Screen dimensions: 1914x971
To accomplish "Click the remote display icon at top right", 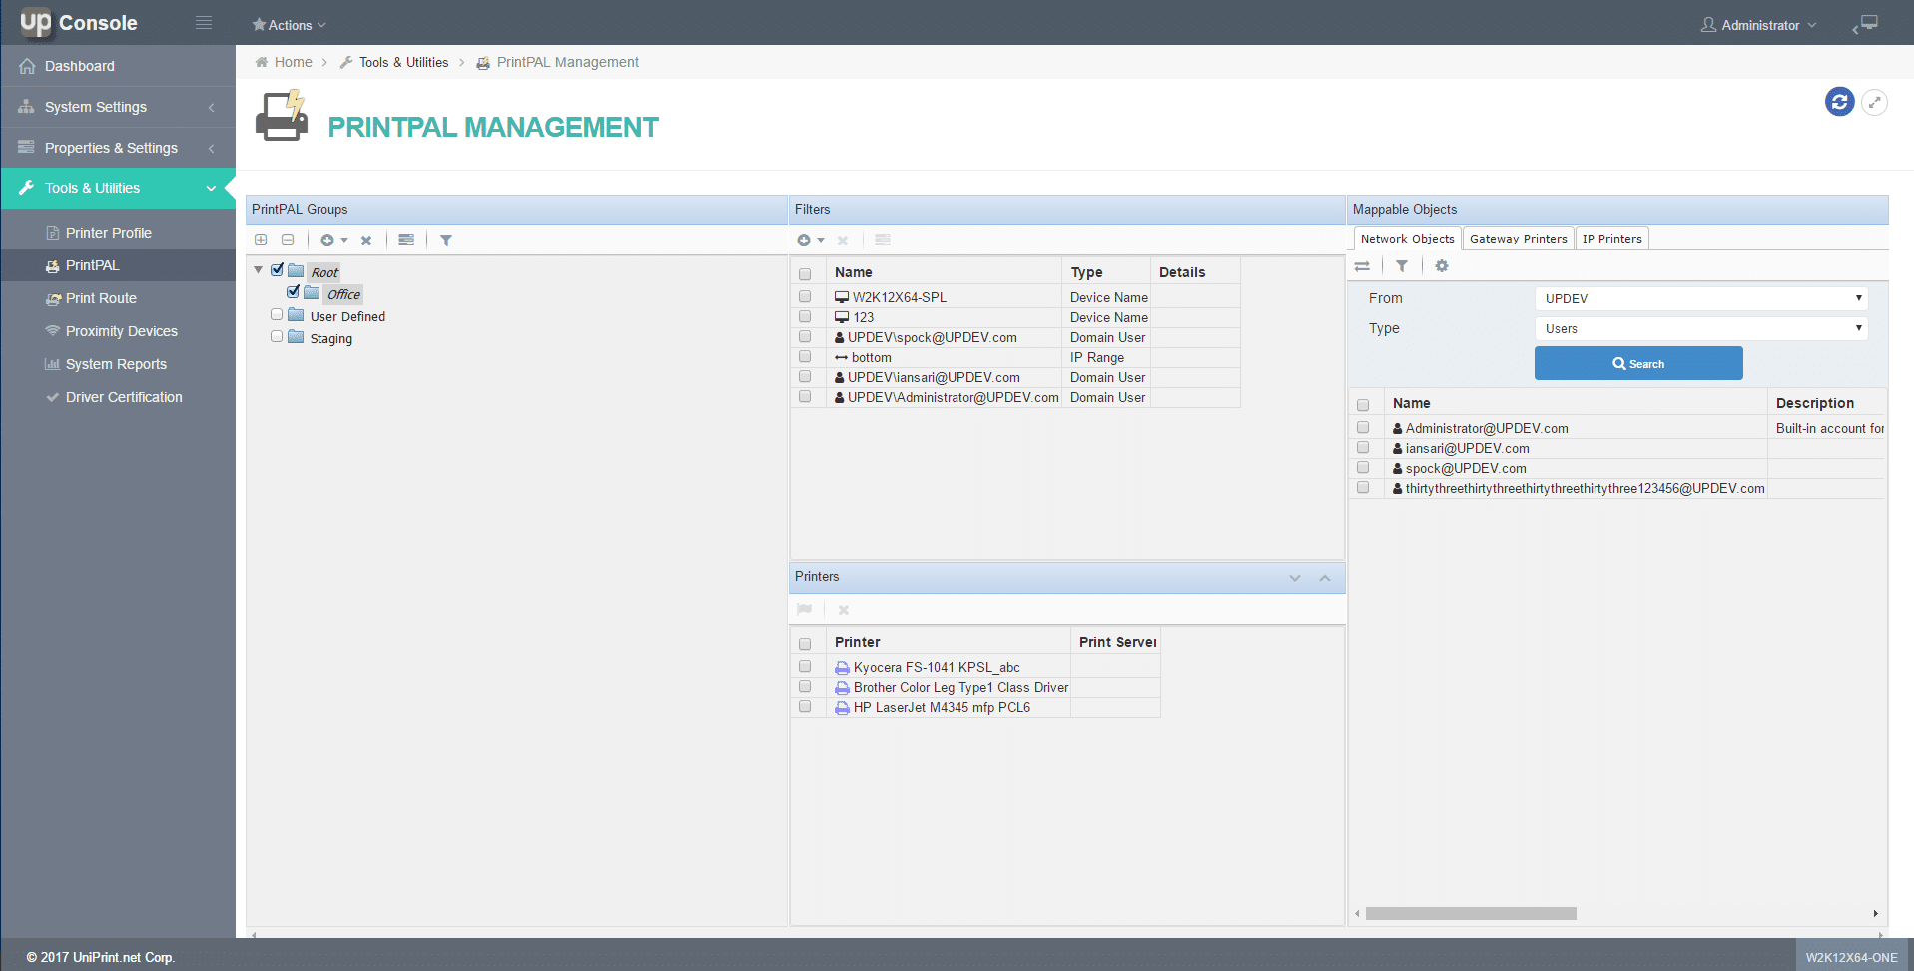I will pyautogui.click(x=1865, y=24).
